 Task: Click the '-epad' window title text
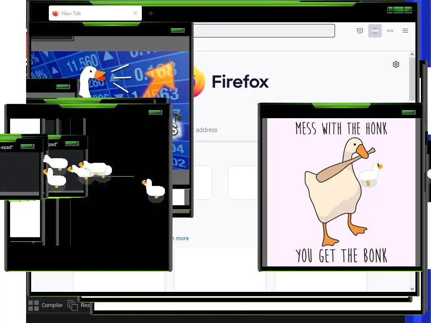[7, 147]
